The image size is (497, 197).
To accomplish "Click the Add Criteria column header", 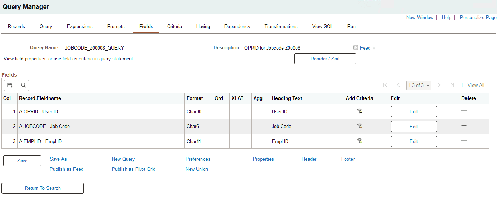I will point(359,98).
